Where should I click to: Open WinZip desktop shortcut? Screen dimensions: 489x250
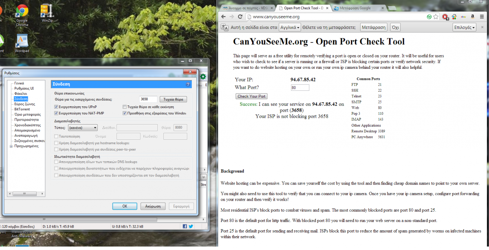[47, 13]
